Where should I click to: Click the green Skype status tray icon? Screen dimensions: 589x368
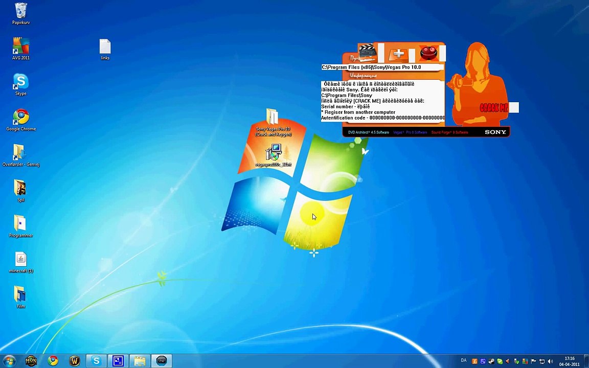(x=500, y=361)
